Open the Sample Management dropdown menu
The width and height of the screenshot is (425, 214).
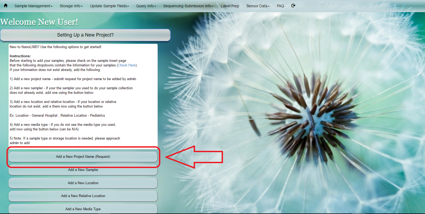coord(33,6)
